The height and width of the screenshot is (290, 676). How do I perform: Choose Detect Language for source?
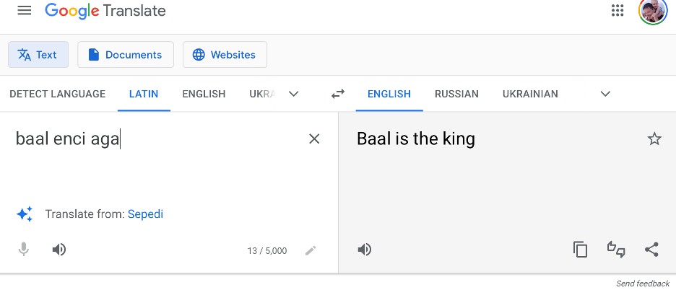click(x=58, y=94)
